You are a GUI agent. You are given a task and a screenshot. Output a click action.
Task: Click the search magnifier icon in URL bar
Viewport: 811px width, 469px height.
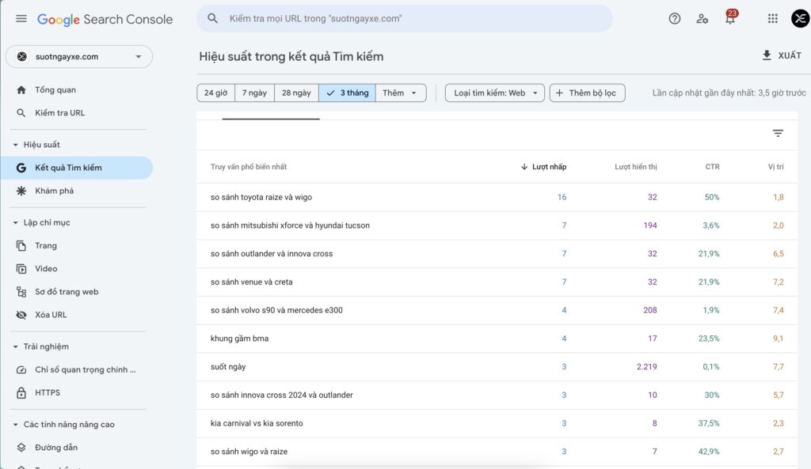coord(212,19)
